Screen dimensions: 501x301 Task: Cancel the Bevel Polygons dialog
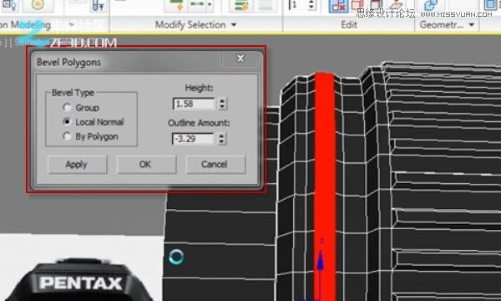click(x=215, y=165)
